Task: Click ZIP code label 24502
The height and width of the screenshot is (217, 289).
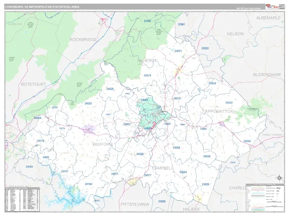Action: click(x=148, y=128)
